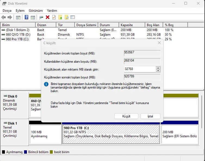Select the 200 MB EFI Sistem partition block

[x=180, y=134]
